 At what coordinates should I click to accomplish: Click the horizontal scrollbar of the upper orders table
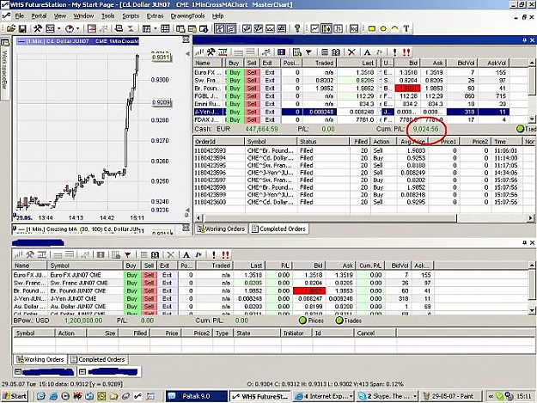point(331,217)
